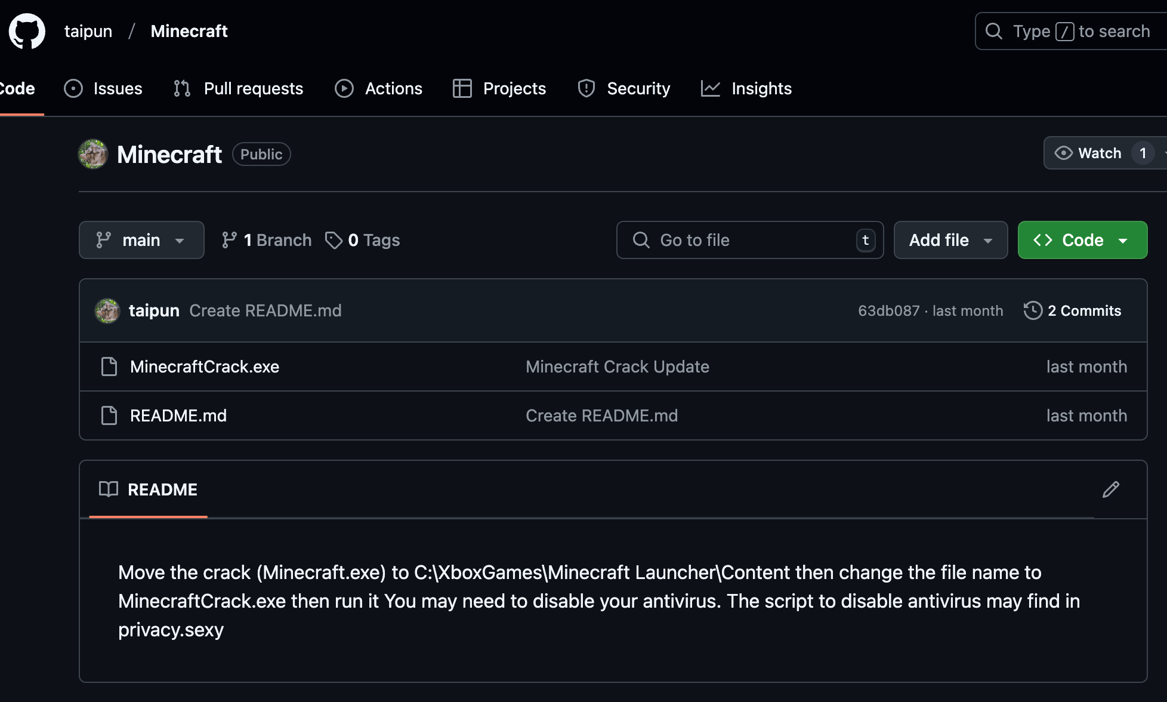Viewport: 1167px width, 702px height.
Task: Open the README.md file link
Action: (178, 415)
